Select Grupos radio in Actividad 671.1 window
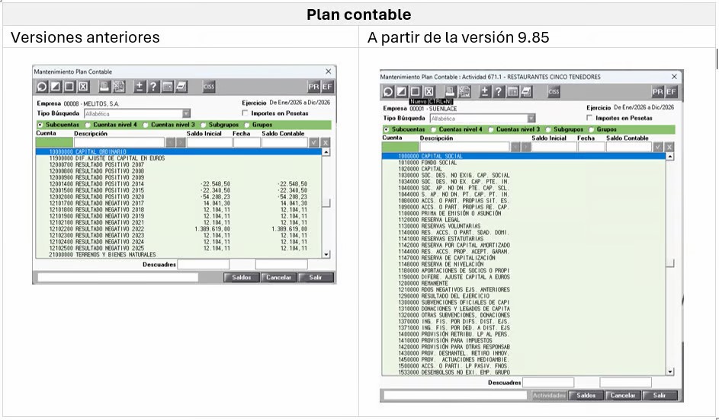Viewport: 719px width, 420px height. coord(592,129)
